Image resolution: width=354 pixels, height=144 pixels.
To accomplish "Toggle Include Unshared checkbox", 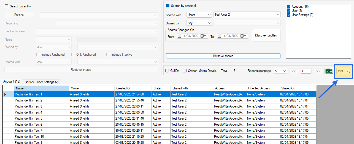I will (x=38, y=55).
